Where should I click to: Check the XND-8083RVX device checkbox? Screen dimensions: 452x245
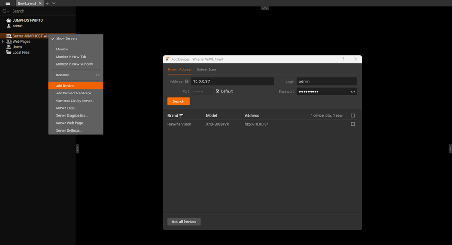pyautogui.click(x=353, y=124)
